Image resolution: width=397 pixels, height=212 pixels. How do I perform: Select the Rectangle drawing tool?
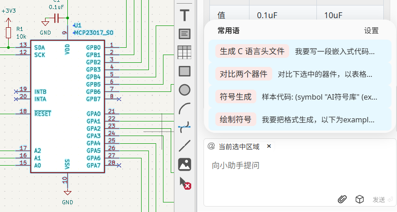tap(184, 71)
